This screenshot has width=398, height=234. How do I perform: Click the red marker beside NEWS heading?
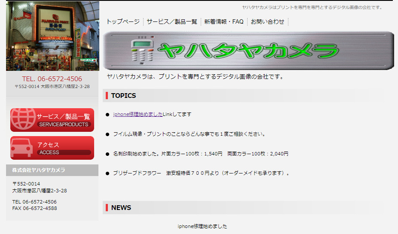tap(107, 208)
